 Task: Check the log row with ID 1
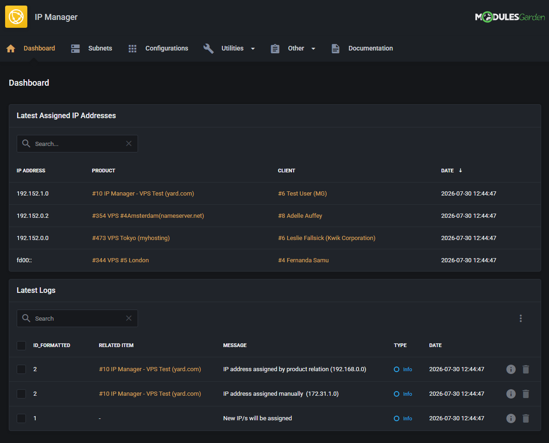[21, 418]
